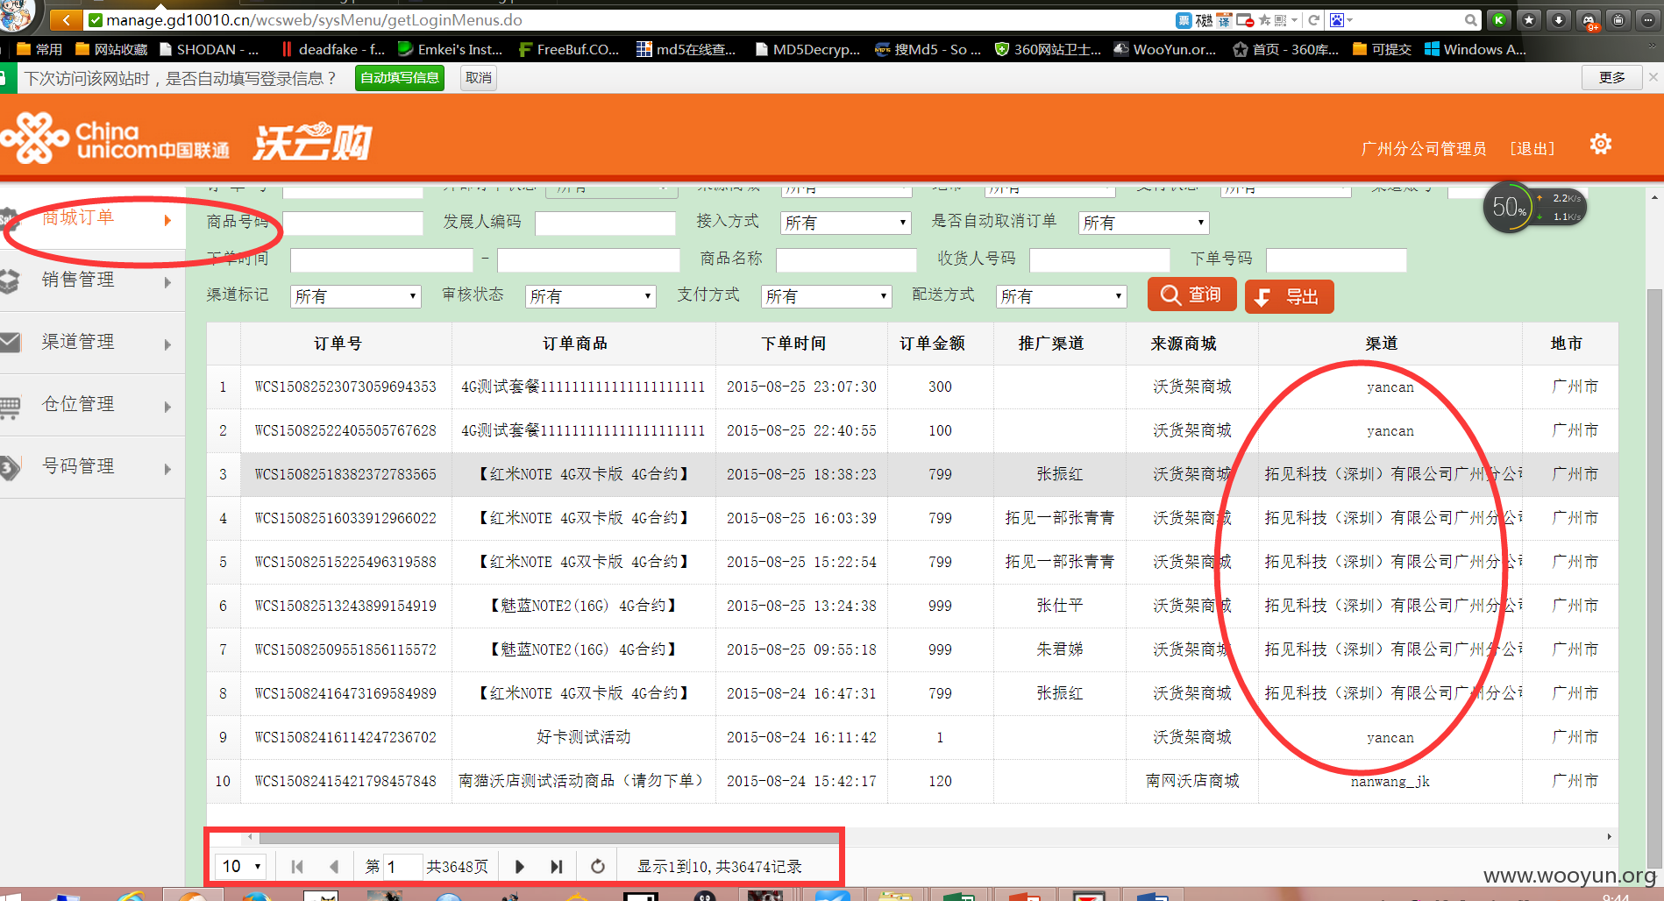Screen dimensions: 1664x901
Task: Open the 常用 bookmarks folder
Action: click(39, 49)
